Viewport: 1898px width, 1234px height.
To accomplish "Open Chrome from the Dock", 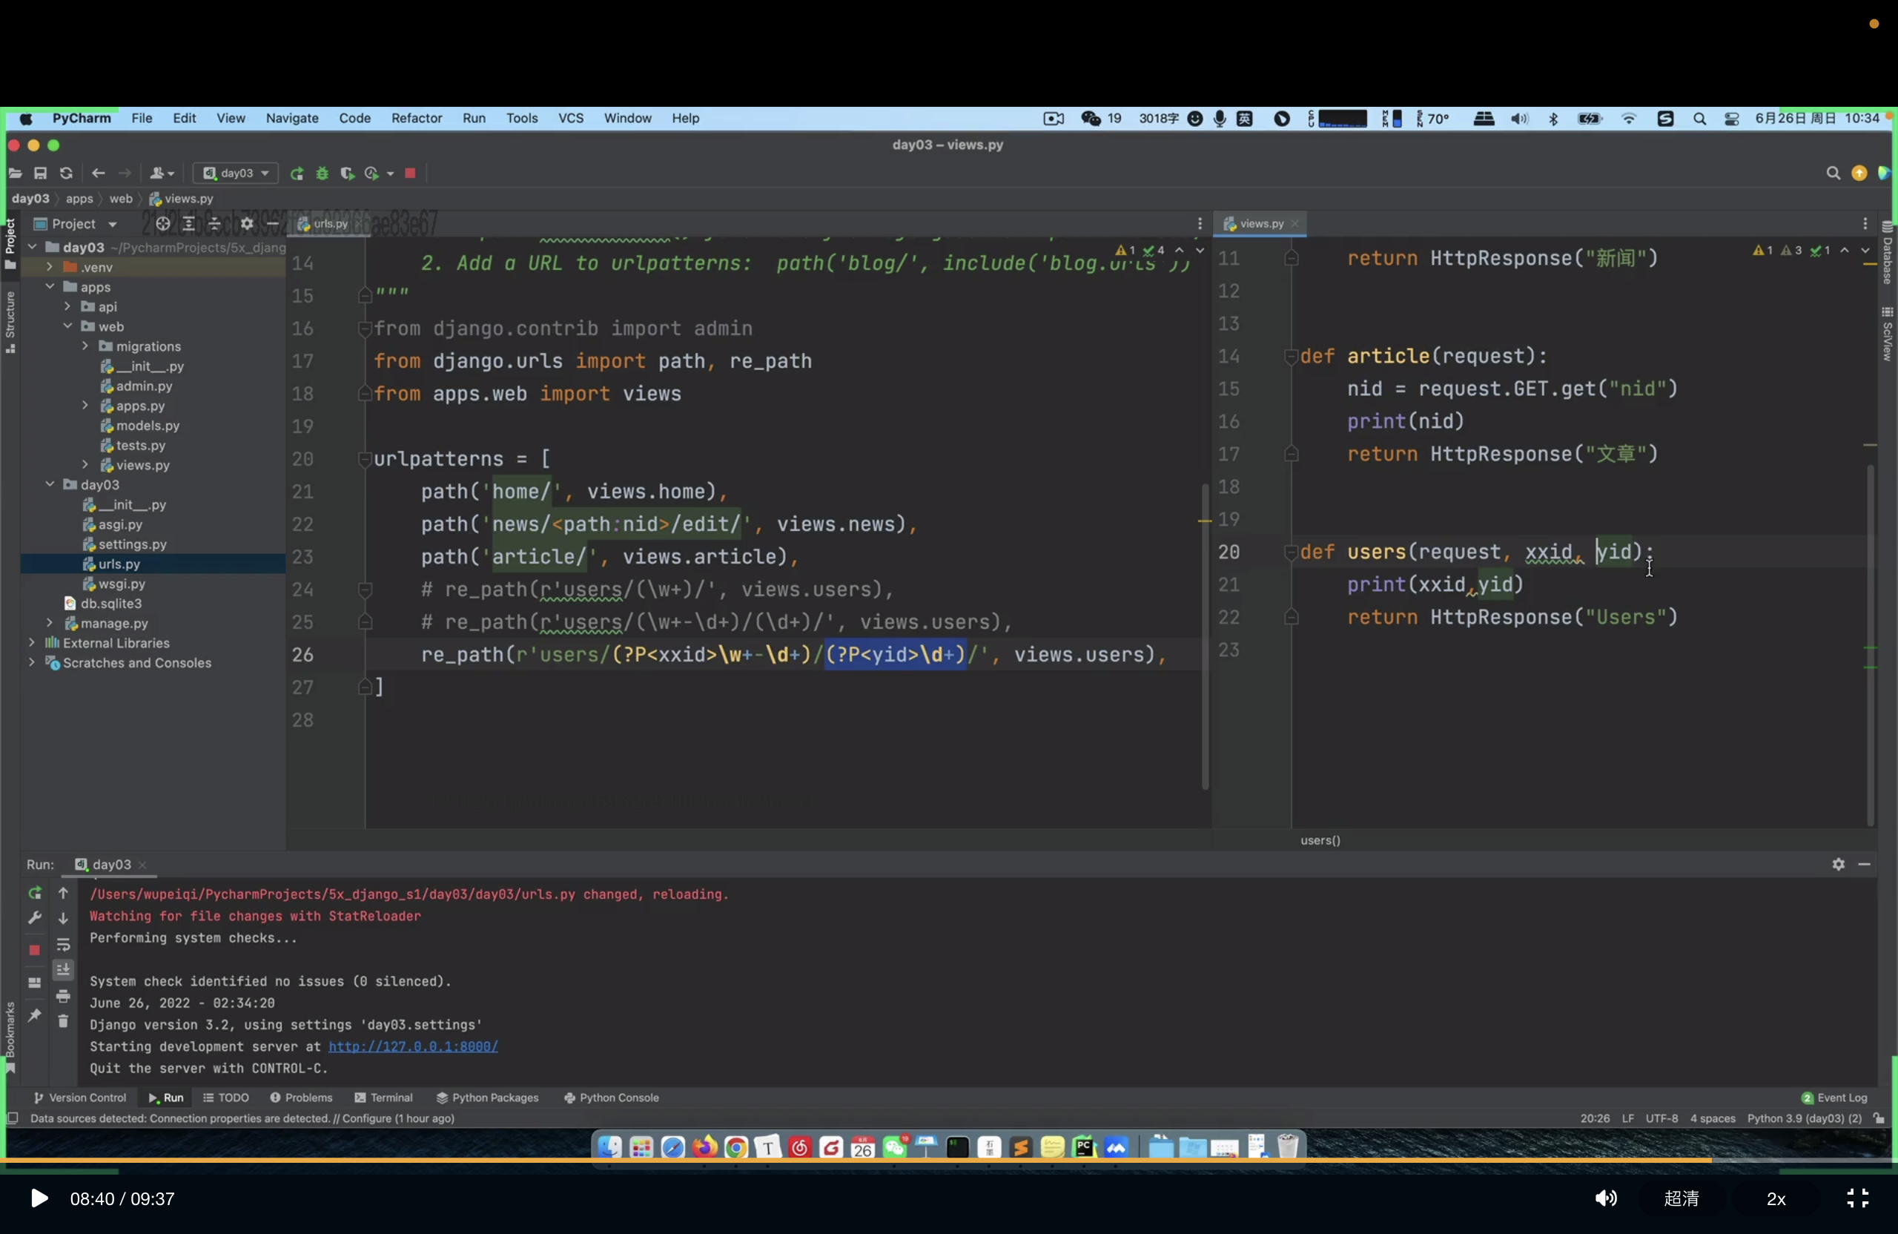I will click(736, 1147).
